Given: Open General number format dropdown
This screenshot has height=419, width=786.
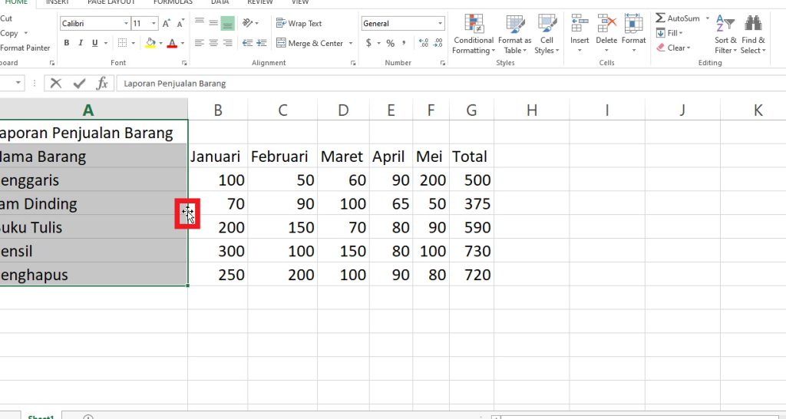Looking at the screenshot, I should pos(440,24).
